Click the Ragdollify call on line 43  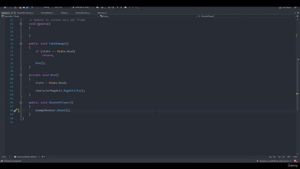click(72, 91)
